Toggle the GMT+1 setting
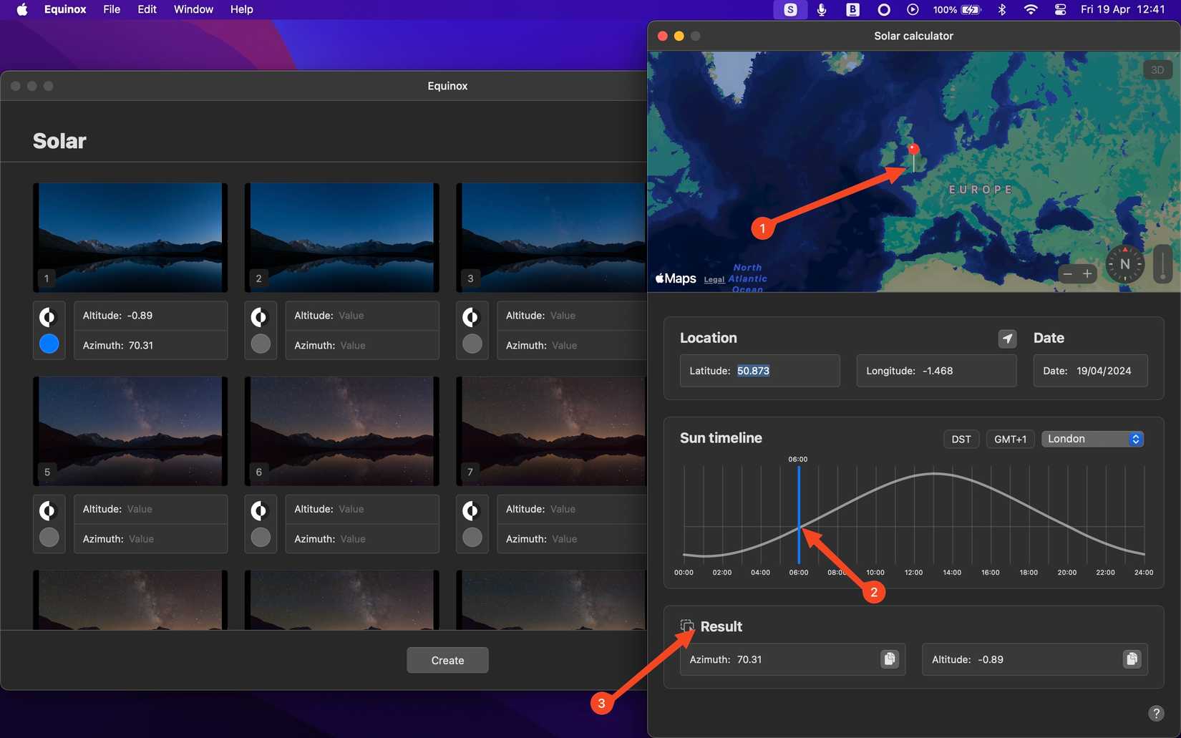 1009,439
